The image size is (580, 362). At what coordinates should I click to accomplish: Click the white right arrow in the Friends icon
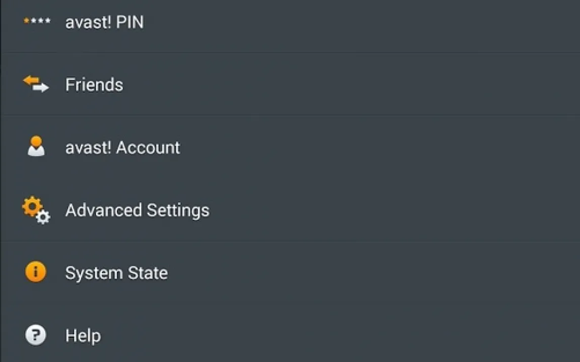pos(42,88)
